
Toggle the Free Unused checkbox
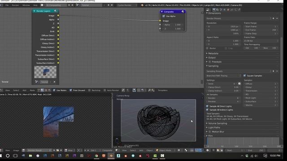tap(71, 90)
